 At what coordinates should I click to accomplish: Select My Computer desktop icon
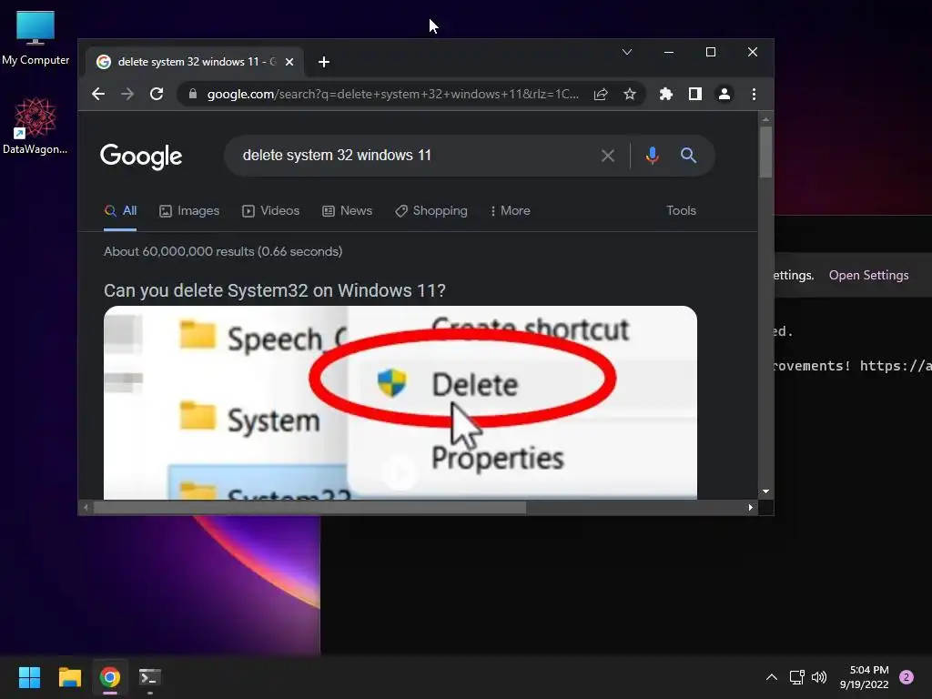35,38
